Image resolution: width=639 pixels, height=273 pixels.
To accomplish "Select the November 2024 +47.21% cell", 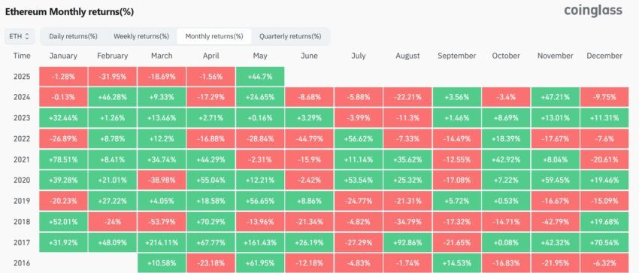I will click(x=555, y=97).
